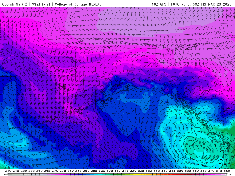
Task: Click the 285 value on the color scale
Action: click(x=78, y=171)
